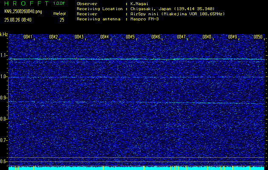Click the 0.9 frequency axis label
This screenshot has height=170, width=268.
[3, 98]
